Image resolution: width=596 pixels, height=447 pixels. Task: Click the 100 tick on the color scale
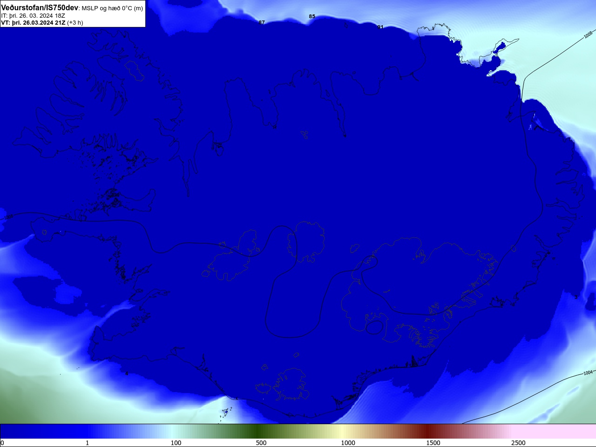tap(176, 443)
